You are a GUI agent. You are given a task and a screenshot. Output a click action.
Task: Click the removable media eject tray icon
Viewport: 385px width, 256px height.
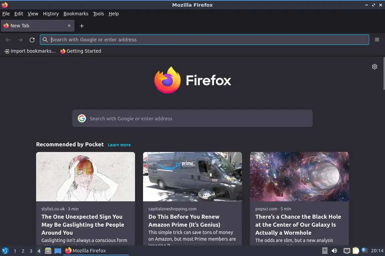[x=325, y=251]
